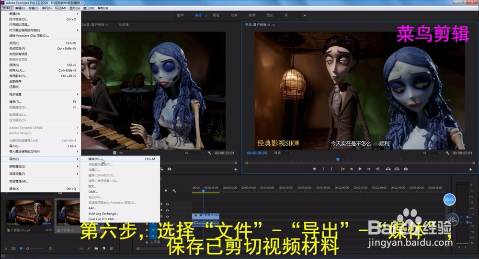Toggle the top video track eye icon
The image size is (479, 259).
click(167, 204)
